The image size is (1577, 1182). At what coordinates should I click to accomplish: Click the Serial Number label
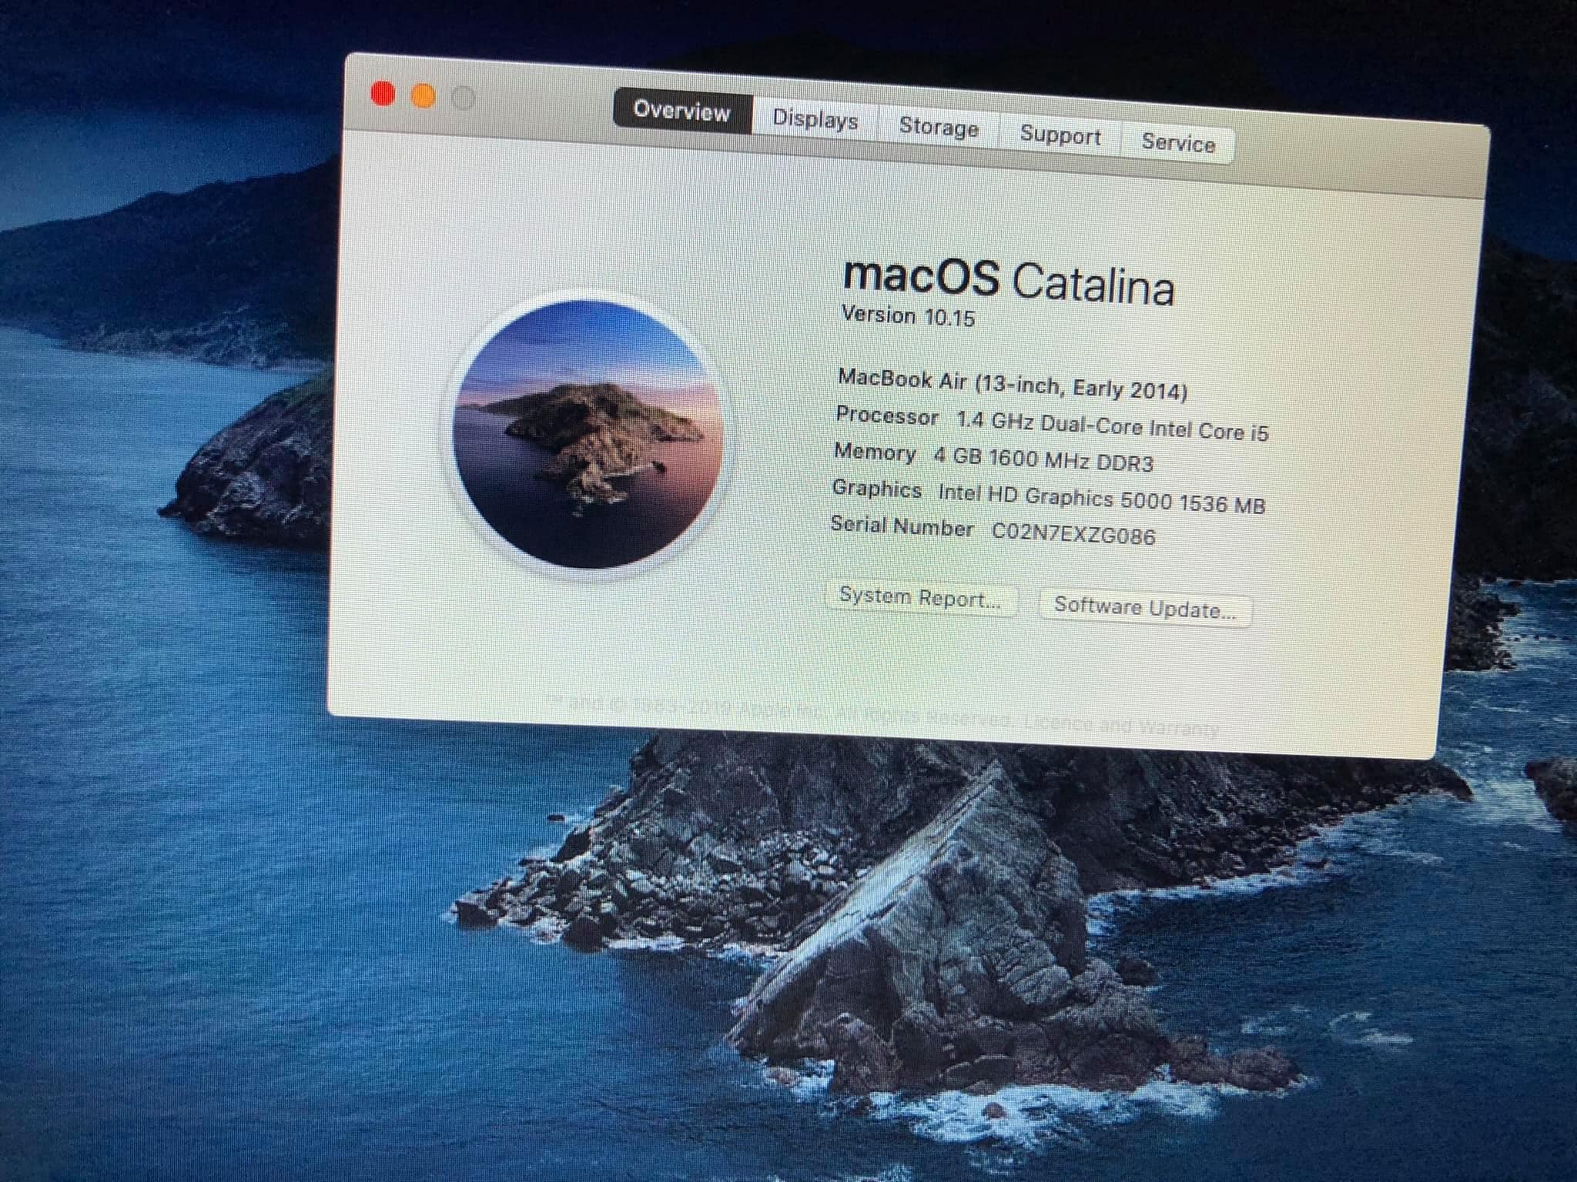pos(902,526)
